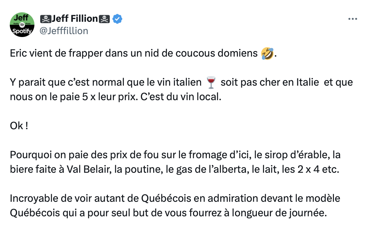Screen dimensions: 368x225
Task: Click the standalone "Ok !" line
Action: click(x=19, y=126)
